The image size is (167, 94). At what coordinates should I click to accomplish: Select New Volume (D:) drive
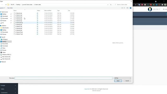[x=6, y=57]
